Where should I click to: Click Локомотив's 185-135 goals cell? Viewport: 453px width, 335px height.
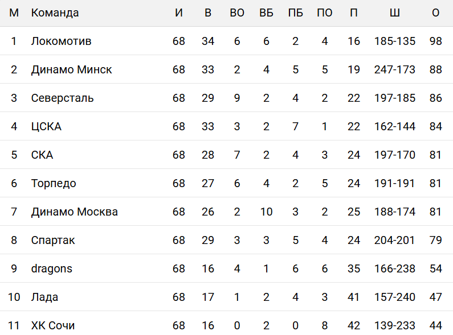point(395,41)
